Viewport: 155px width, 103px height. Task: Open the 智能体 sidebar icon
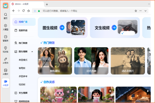pos(5,37)
